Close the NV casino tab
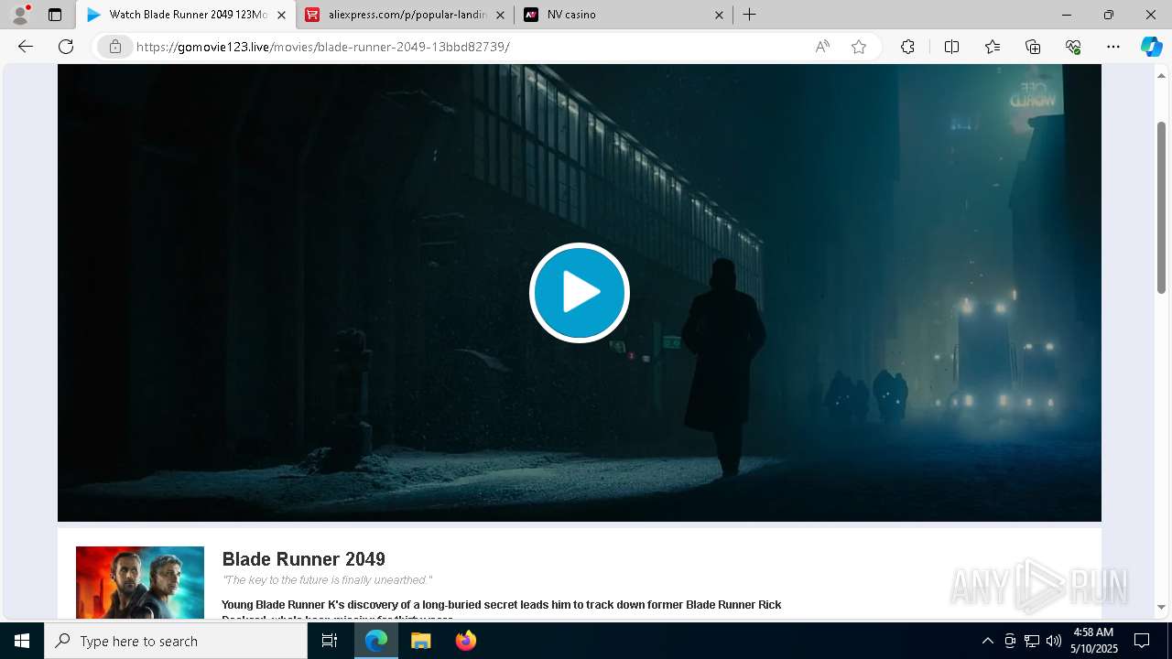 [x=719, y=15]
